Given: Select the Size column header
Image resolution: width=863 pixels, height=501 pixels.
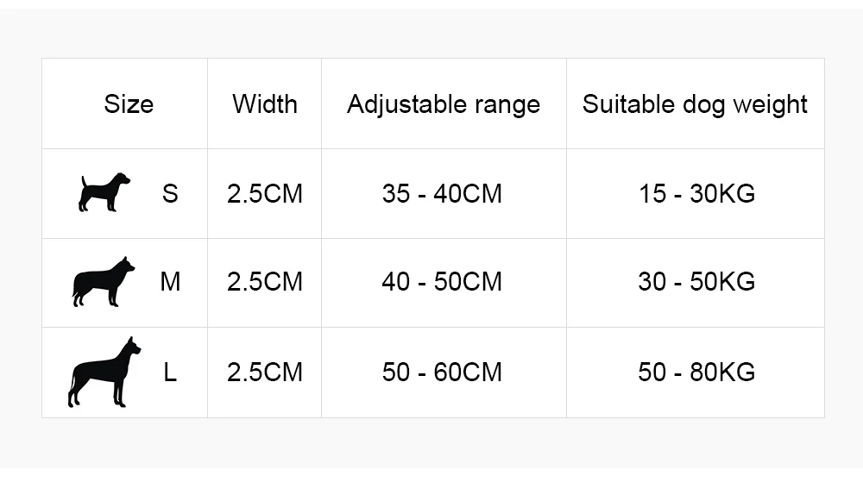Looking at the screenshot, I should tap(129, 104).
